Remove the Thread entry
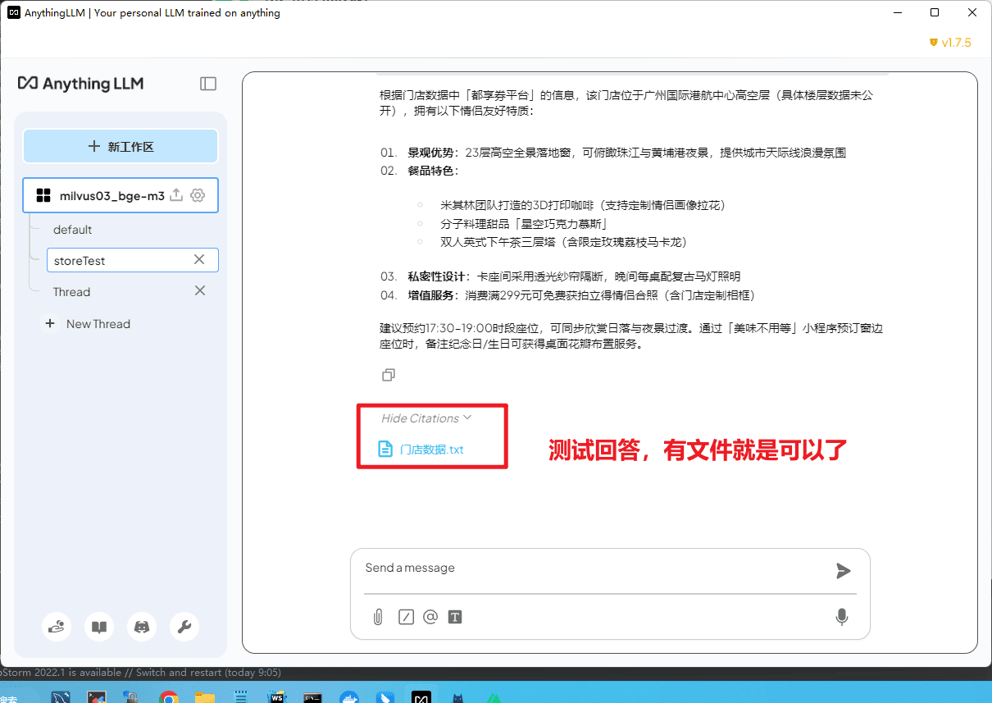 coord(199,291)
